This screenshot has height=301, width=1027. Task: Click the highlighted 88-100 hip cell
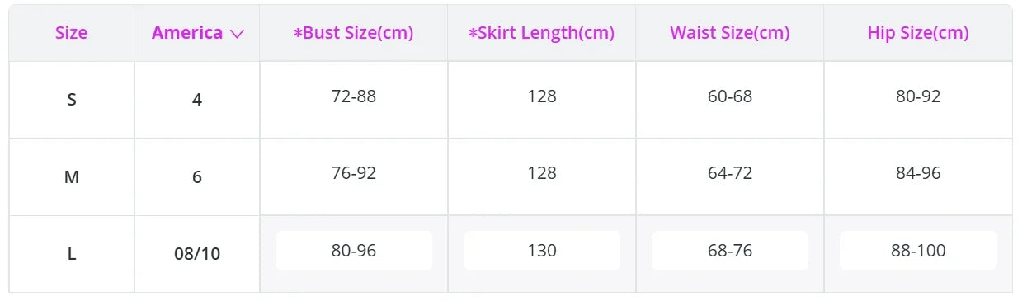[918, 251]
